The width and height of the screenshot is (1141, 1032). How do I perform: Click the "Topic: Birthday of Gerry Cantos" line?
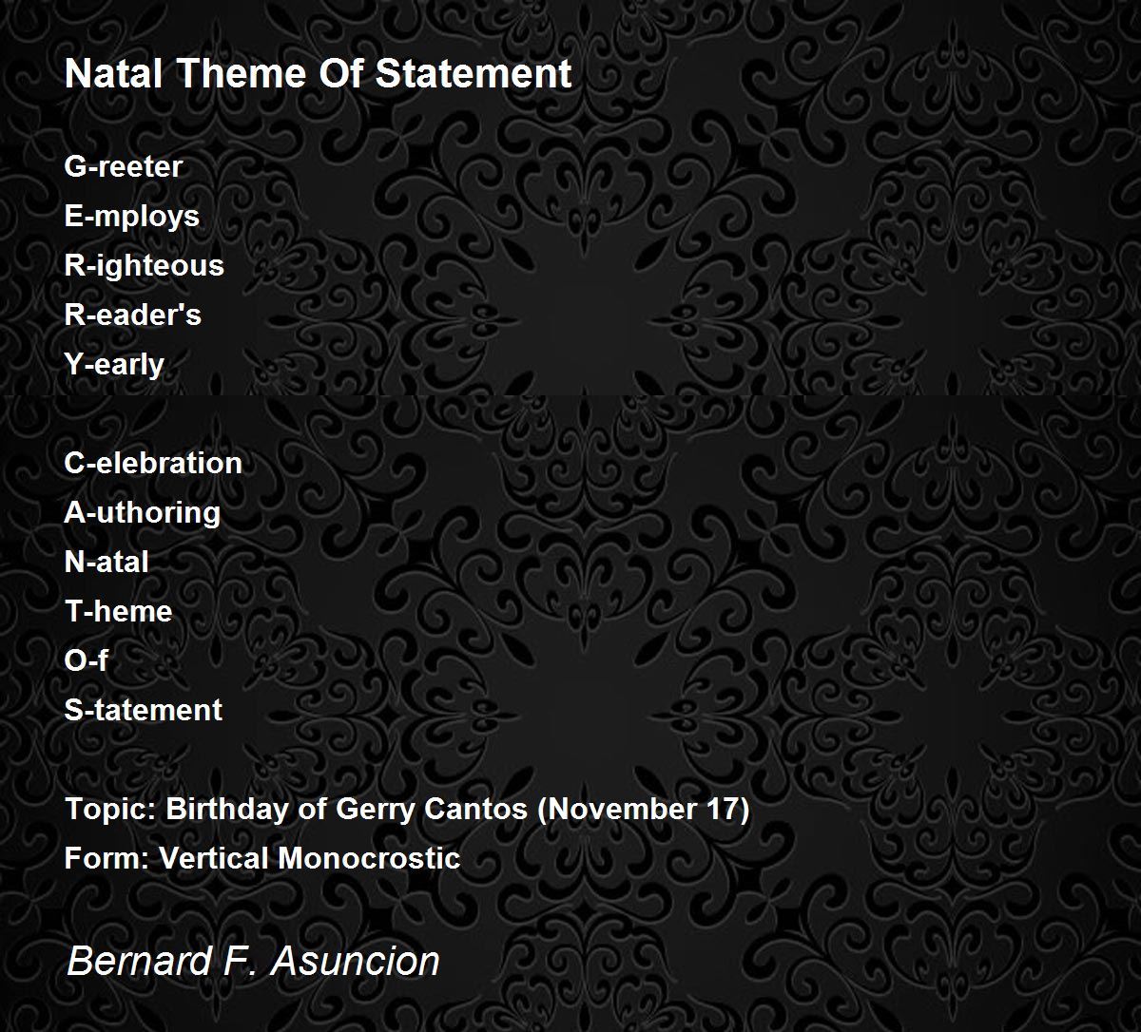[298, 810]
